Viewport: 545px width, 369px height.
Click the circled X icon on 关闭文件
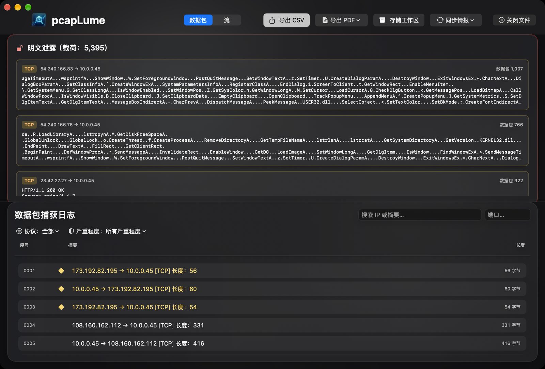coord(501,20)
